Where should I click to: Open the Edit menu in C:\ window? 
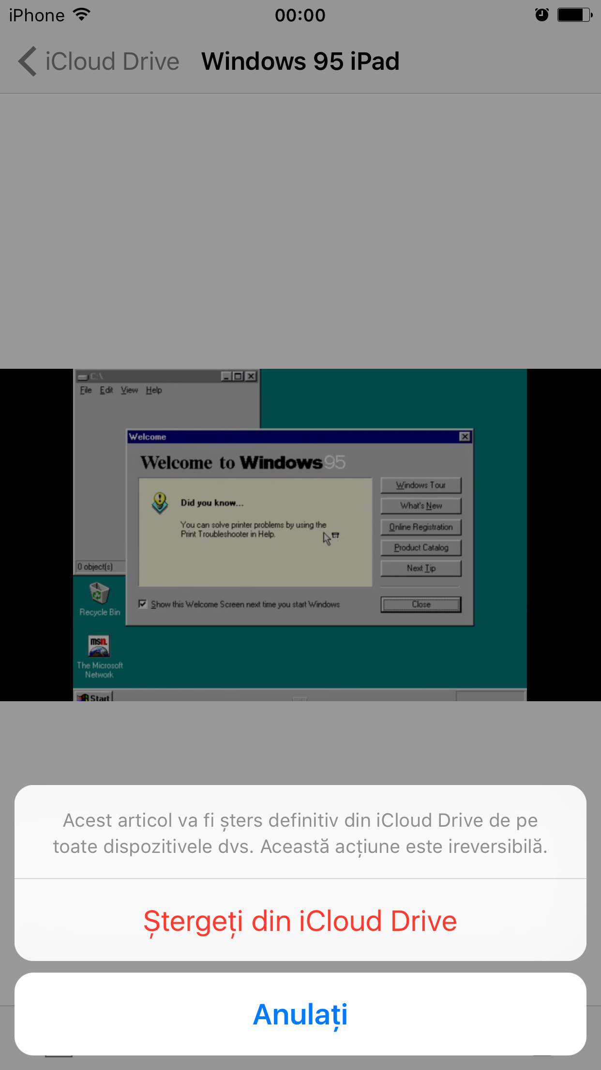tap(106, 390)
